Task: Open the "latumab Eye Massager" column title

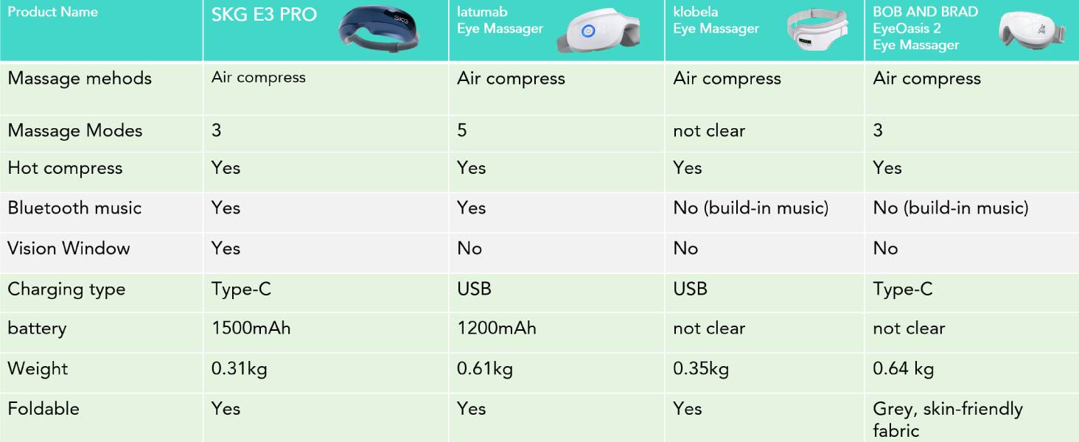Action: click(500, 21)
